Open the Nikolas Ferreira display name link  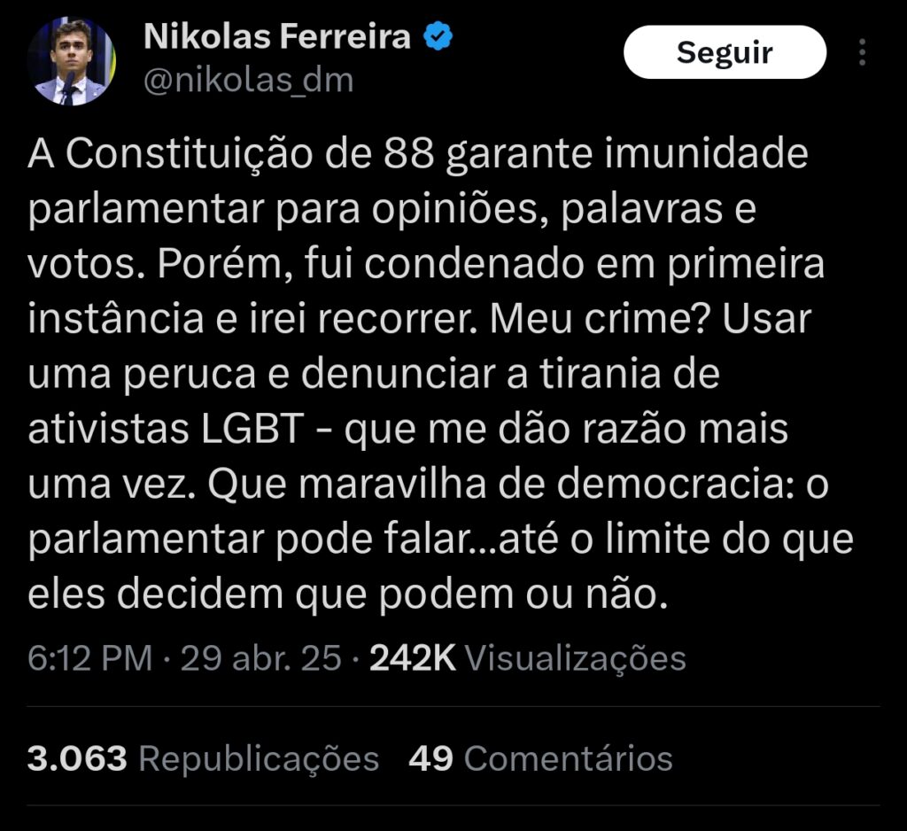276,37
